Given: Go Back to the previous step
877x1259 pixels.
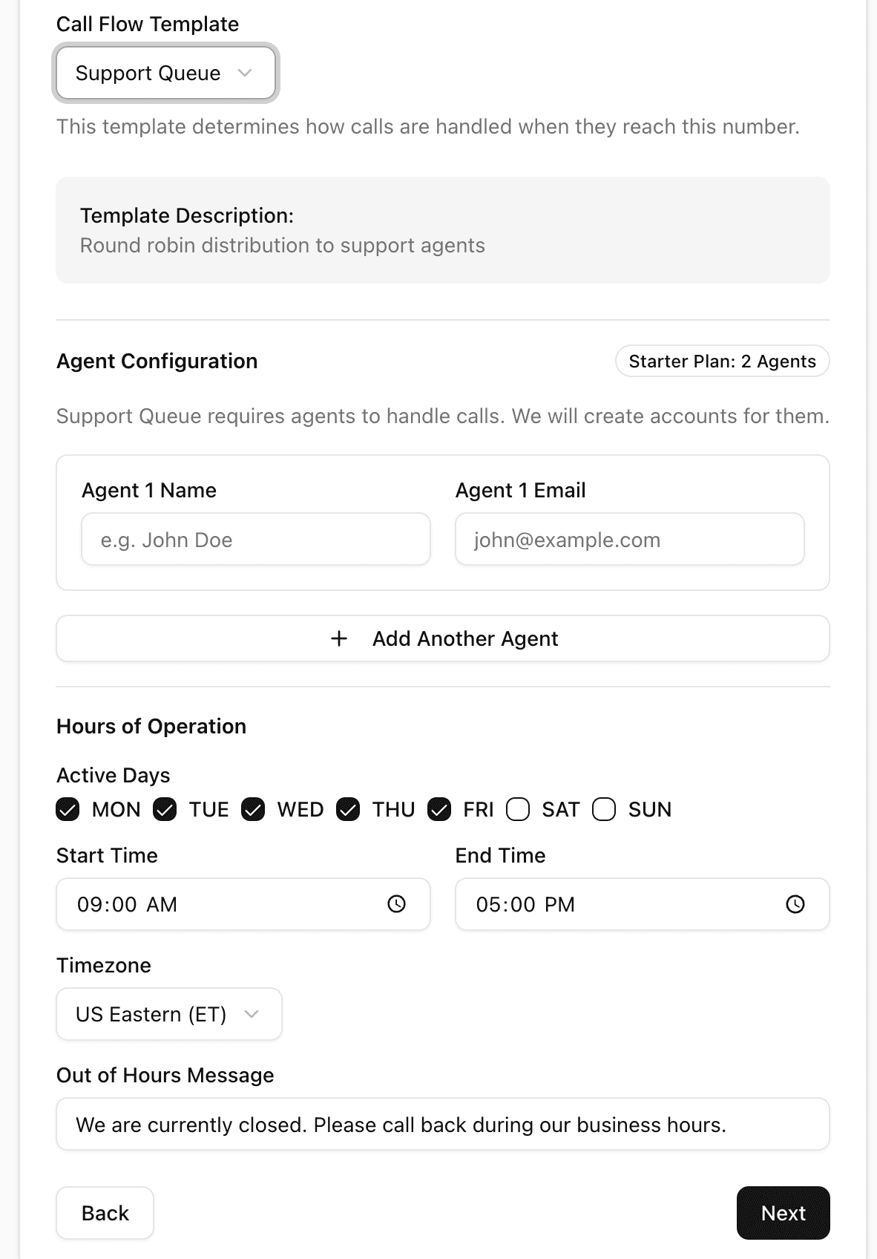Looking at the screenshot, I should pyautogui.click(x=105, y=1213).
